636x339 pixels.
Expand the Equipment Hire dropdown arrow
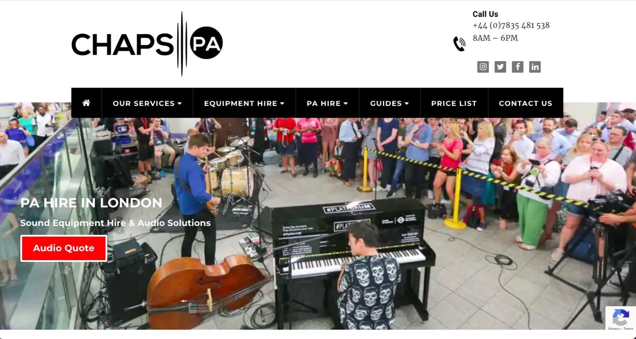(x=282, y=104)
